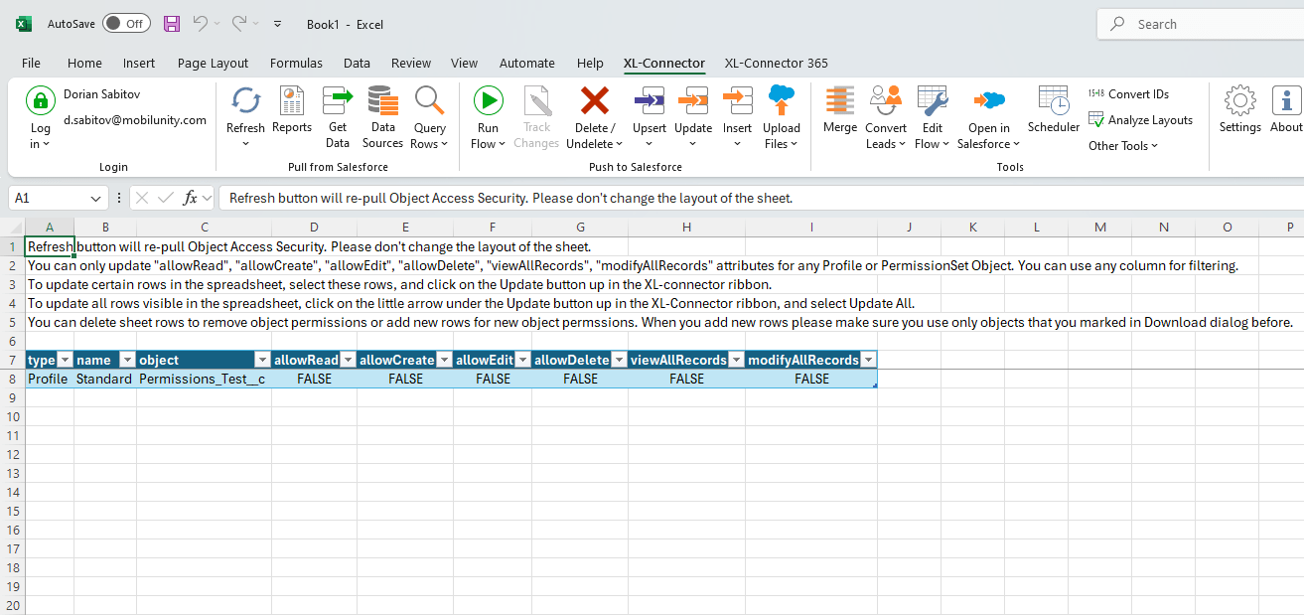Screen dimensions: 1304x615
Task: Switch to the Formulas tab
Action: [296, 63]
